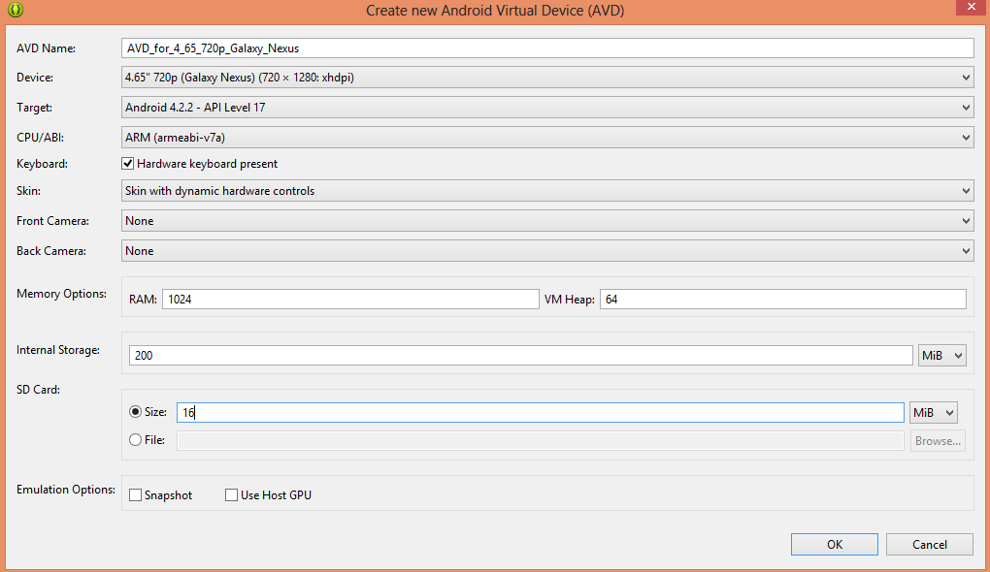Screen dimensions: 990x572
Task: Click the SD Card size input field
Action: pyautogui.click(x=541, y=412)
